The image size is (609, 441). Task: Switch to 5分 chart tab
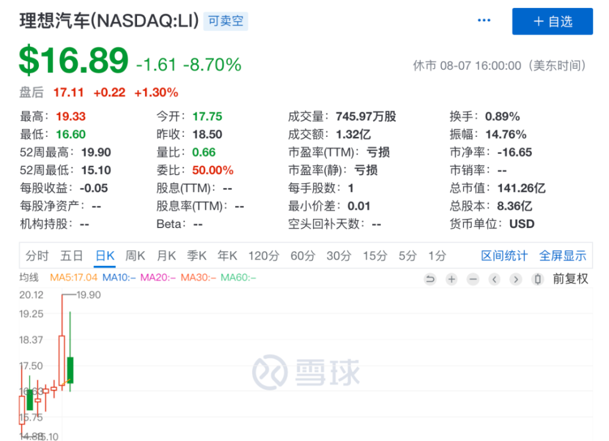pos(407,256)
